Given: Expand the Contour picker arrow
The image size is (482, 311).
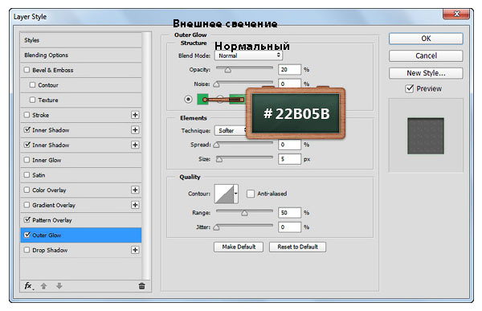Looking at the screenshot, I should click(235, 194).
